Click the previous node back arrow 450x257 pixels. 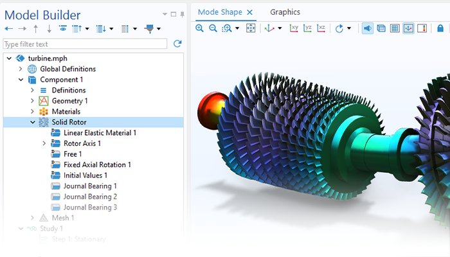point(8,29)
